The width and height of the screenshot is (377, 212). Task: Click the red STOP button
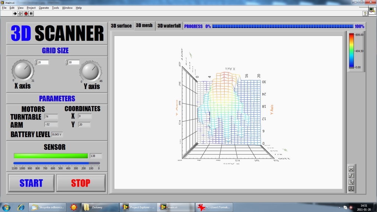point(81,183)
